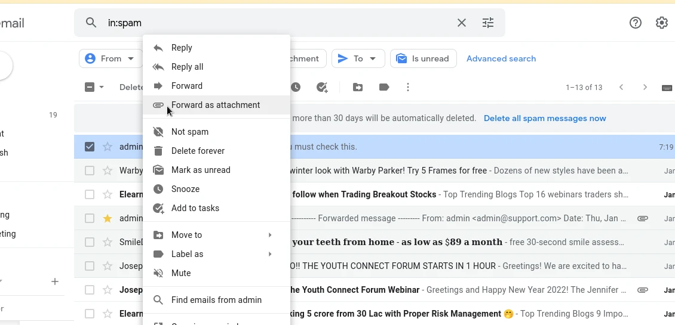675x325 pixels.
Task: Star the Trading Breakout Stocks email
Action: pyautogui.click(x=108, y=194)
